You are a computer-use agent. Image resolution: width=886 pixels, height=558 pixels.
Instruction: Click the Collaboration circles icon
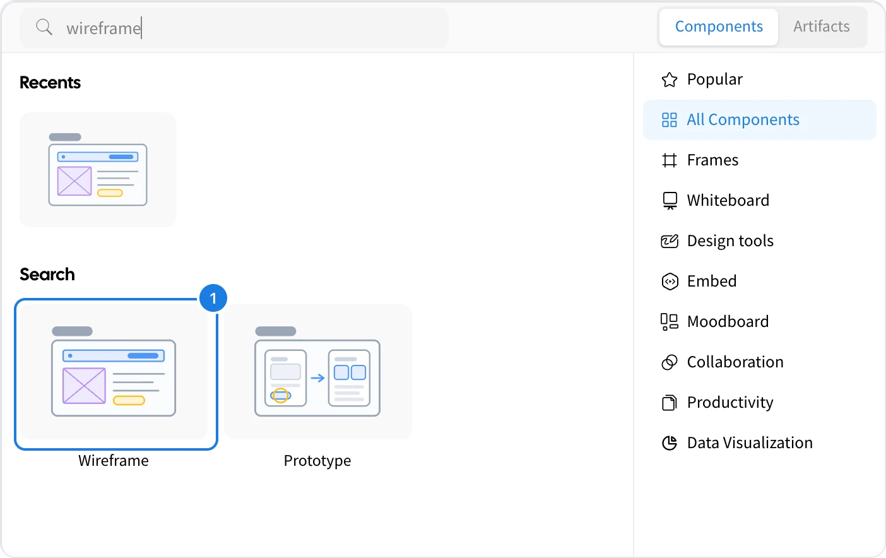(670, 362)
